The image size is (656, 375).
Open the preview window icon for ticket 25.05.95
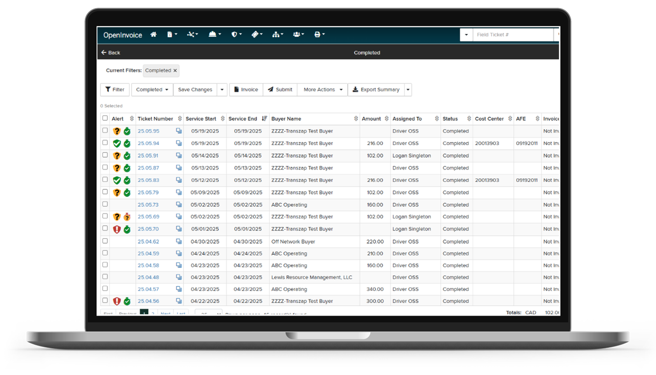[179, 131]
